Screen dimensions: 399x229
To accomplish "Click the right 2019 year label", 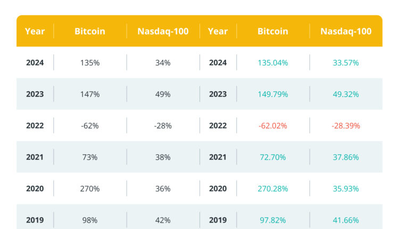I will (x=218, y=220).
